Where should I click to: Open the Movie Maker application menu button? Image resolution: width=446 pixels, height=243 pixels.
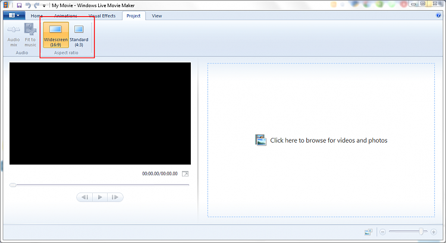click(x=14, y=15)
